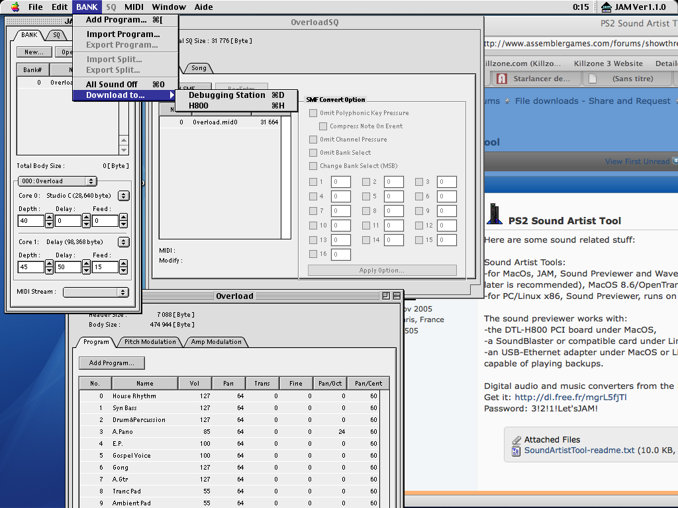This screenshot has width=678, height=508.
Task: Check channel 1 checkbox in SMF options
Action: click(x=313, y=182)
